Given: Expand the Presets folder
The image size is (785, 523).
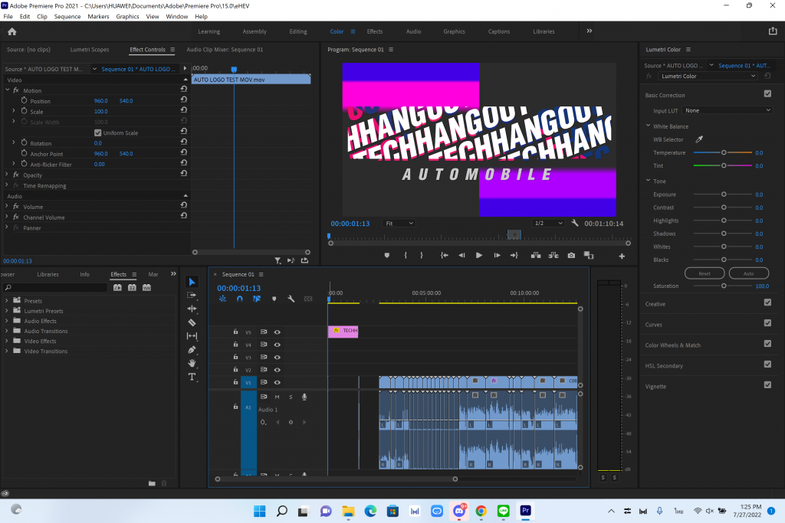Looking at the screenshot, I should (x=6, y=300).
